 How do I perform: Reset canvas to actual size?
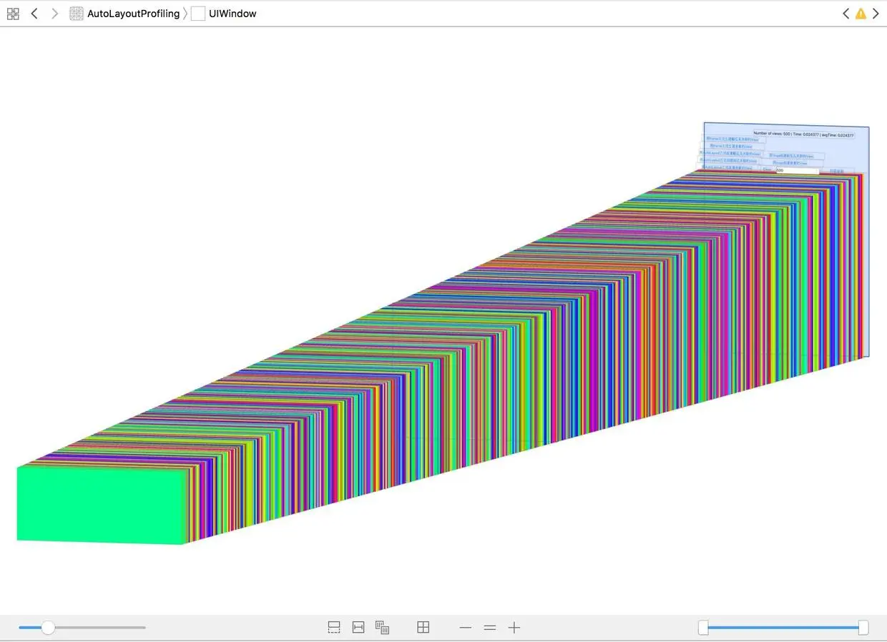pos(490,628)
